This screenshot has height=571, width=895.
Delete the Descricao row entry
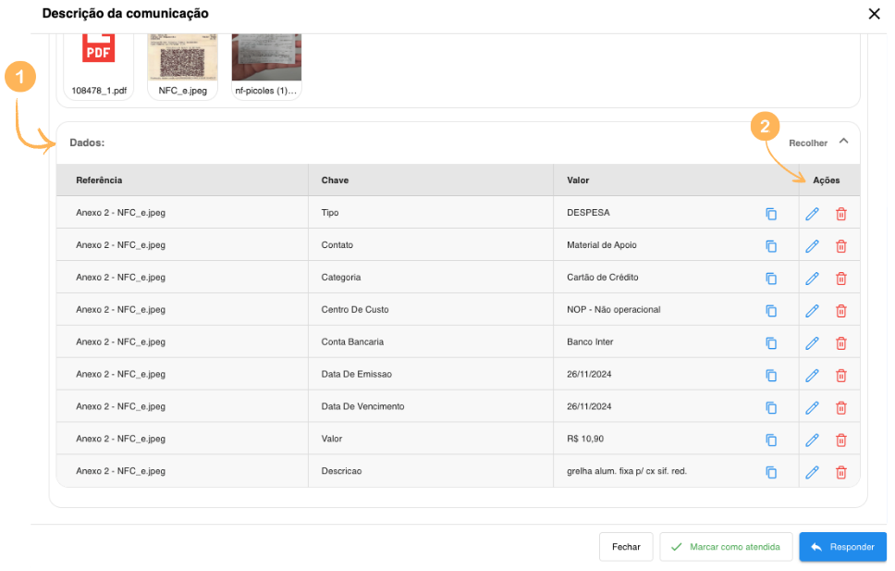840,473
